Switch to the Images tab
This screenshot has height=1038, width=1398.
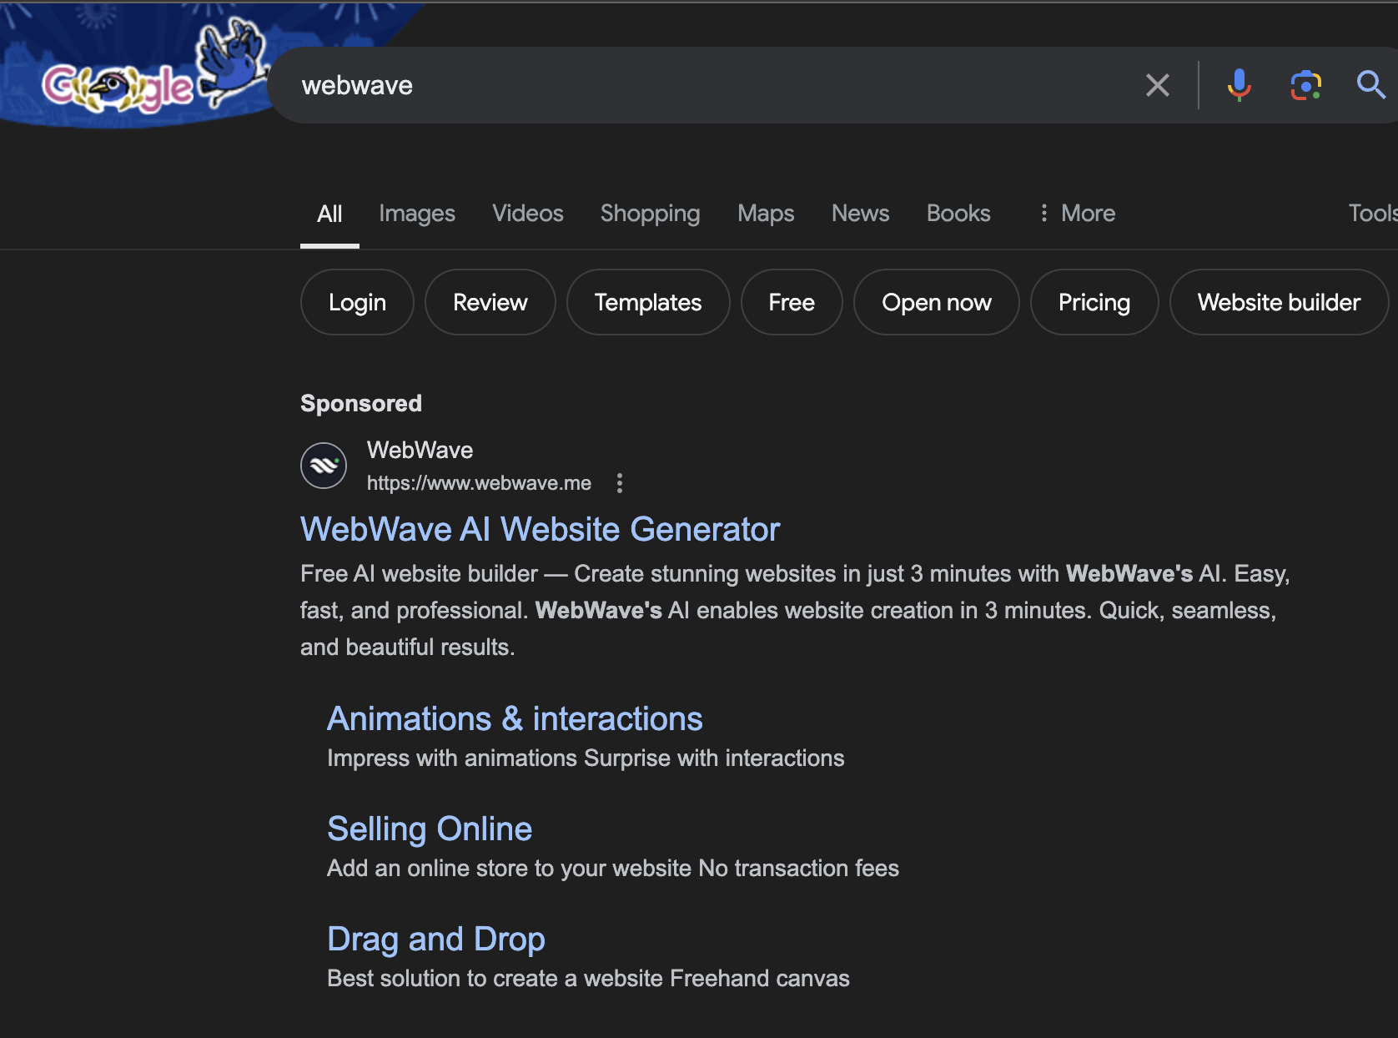pyautogui.click(x=417, y=214)
